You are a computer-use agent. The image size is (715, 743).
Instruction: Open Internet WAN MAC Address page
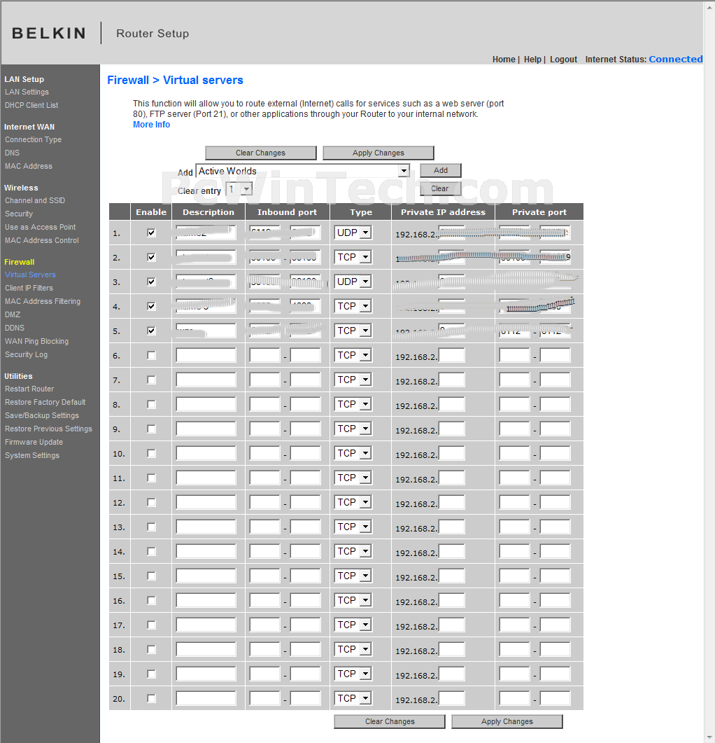click(x=29, y=167)
